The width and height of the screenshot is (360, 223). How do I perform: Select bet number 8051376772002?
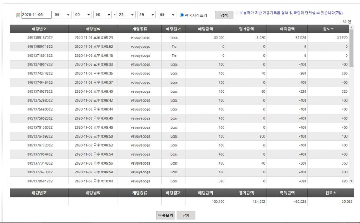(x=40, y=145)
